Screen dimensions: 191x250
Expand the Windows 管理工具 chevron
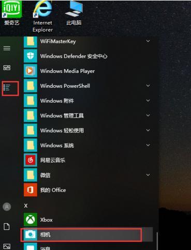148,115
